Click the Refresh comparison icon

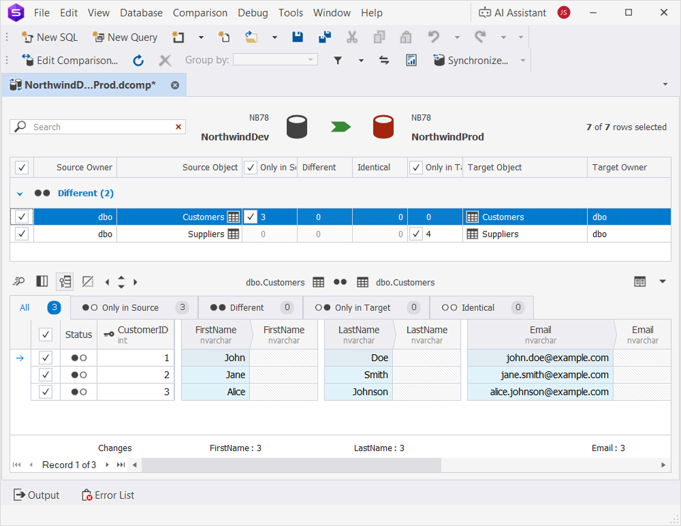coord(138,61)
